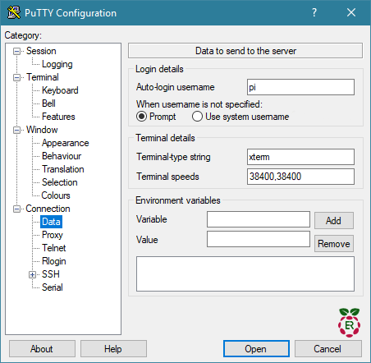This screenshot has height=363, width=371.
Task: Click the Add environment variable button
Action: (334, 220)
